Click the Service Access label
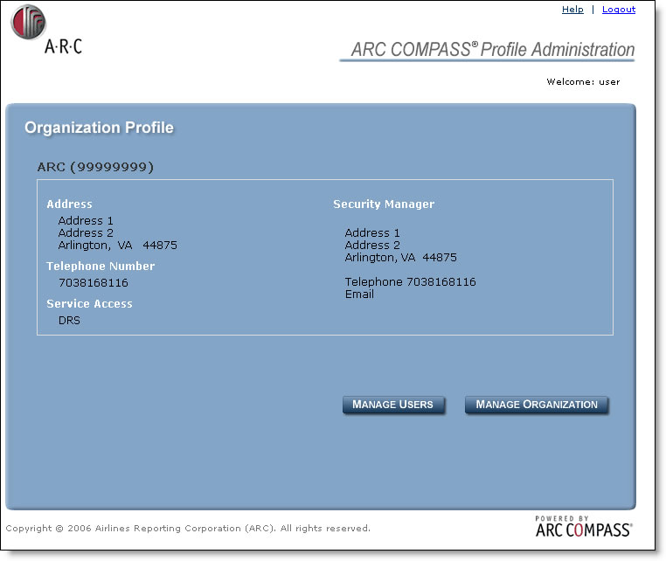This screenshot has height=561, width=666. click(90, 303)
